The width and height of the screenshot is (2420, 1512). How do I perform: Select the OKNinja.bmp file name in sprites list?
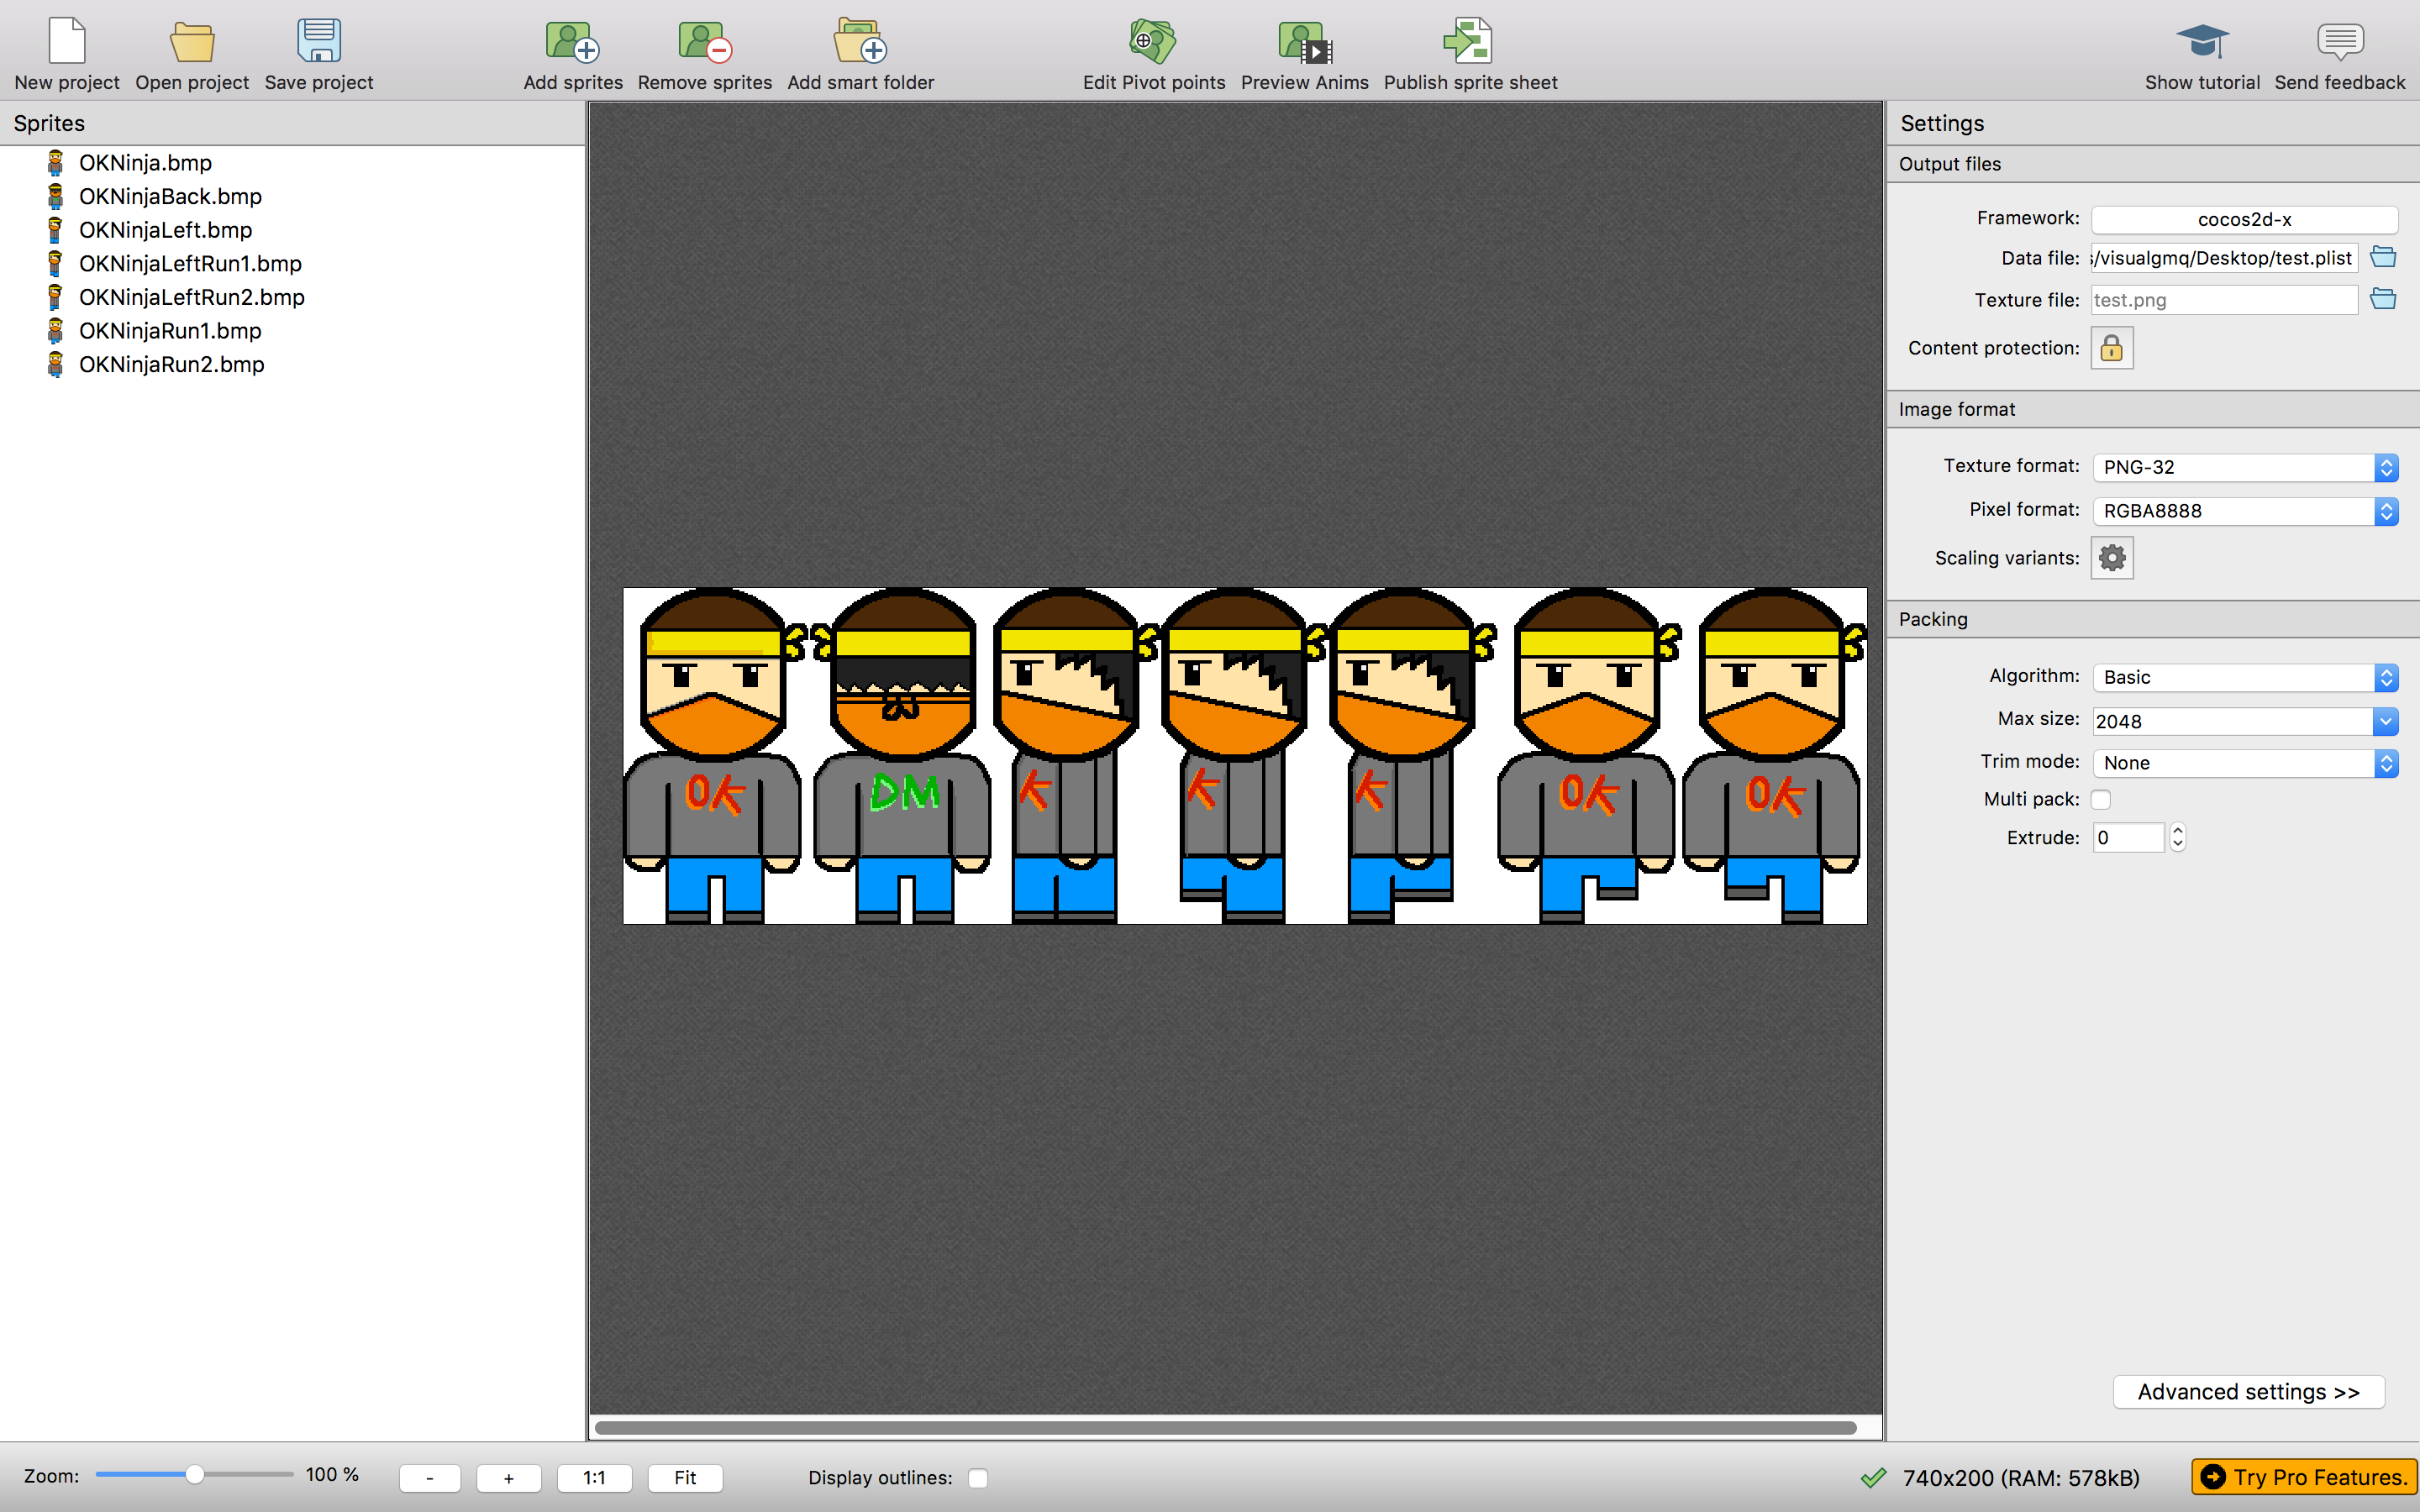click(145, 162)
